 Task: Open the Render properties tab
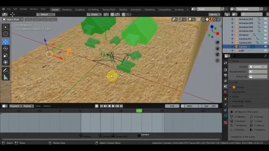tap(225, 70)
